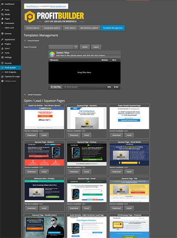
Task: Open the FB Giveaway Page - Presenta thumbnail
Action: pos(129,227)
